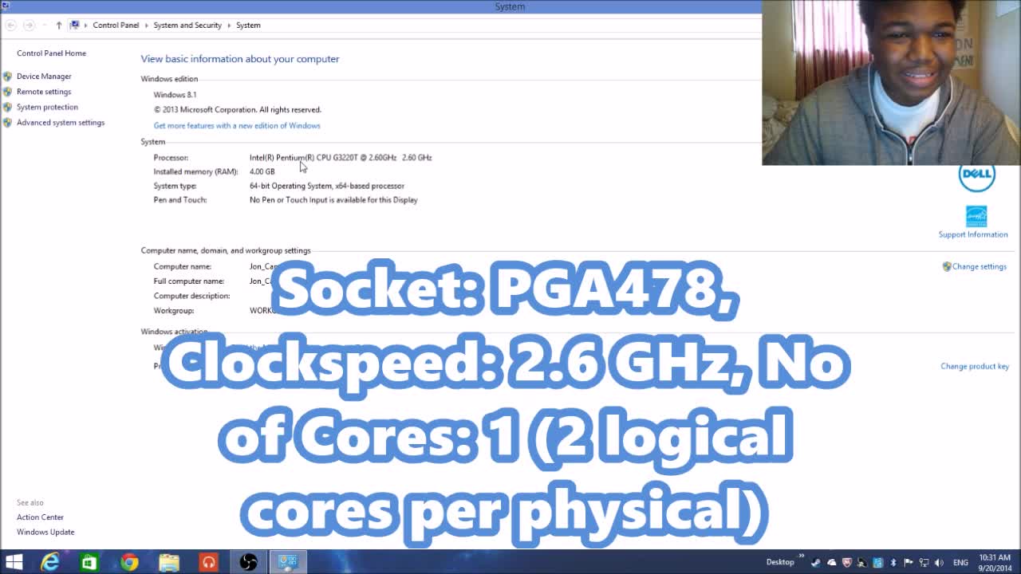This screenshot has width=1021, height=574.
Task: Open OBS from the taskbar
Action: [248, 563]
